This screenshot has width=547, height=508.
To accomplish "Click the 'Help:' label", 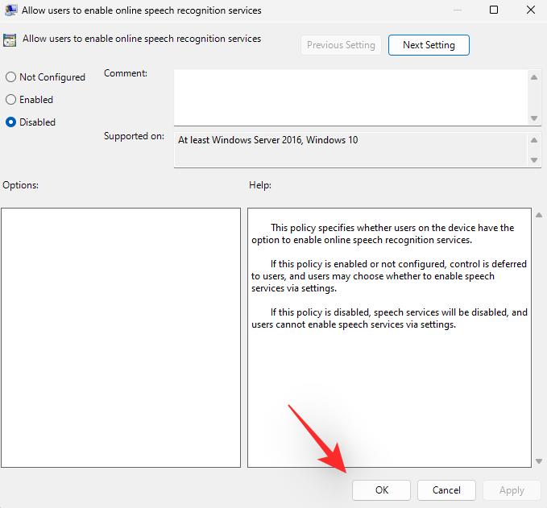I will click(x=260, y=185).
